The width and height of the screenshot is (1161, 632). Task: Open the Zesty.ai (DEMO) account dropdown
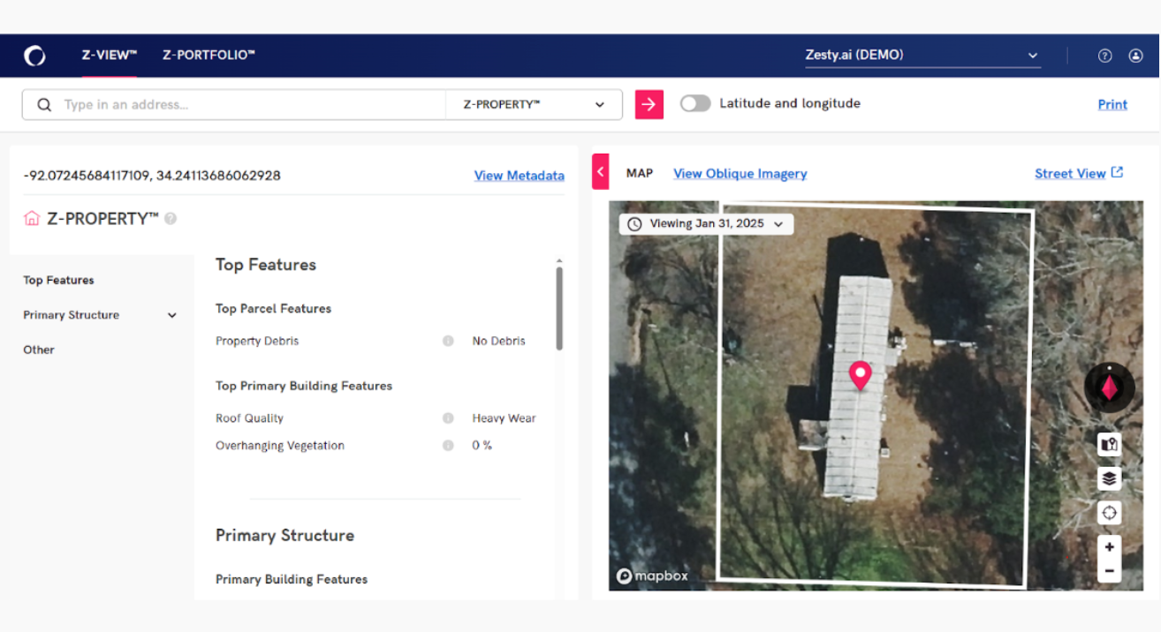point(922,56)
